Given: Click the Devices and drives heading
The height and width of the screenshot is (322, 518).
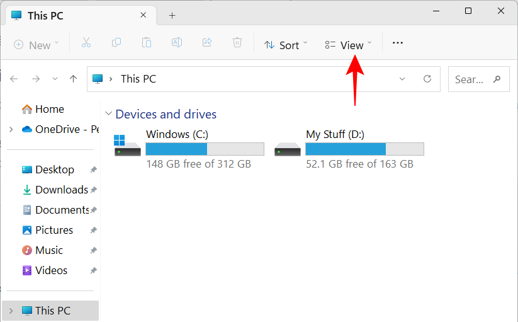Looking at the screenshot, I should (166, 114).
